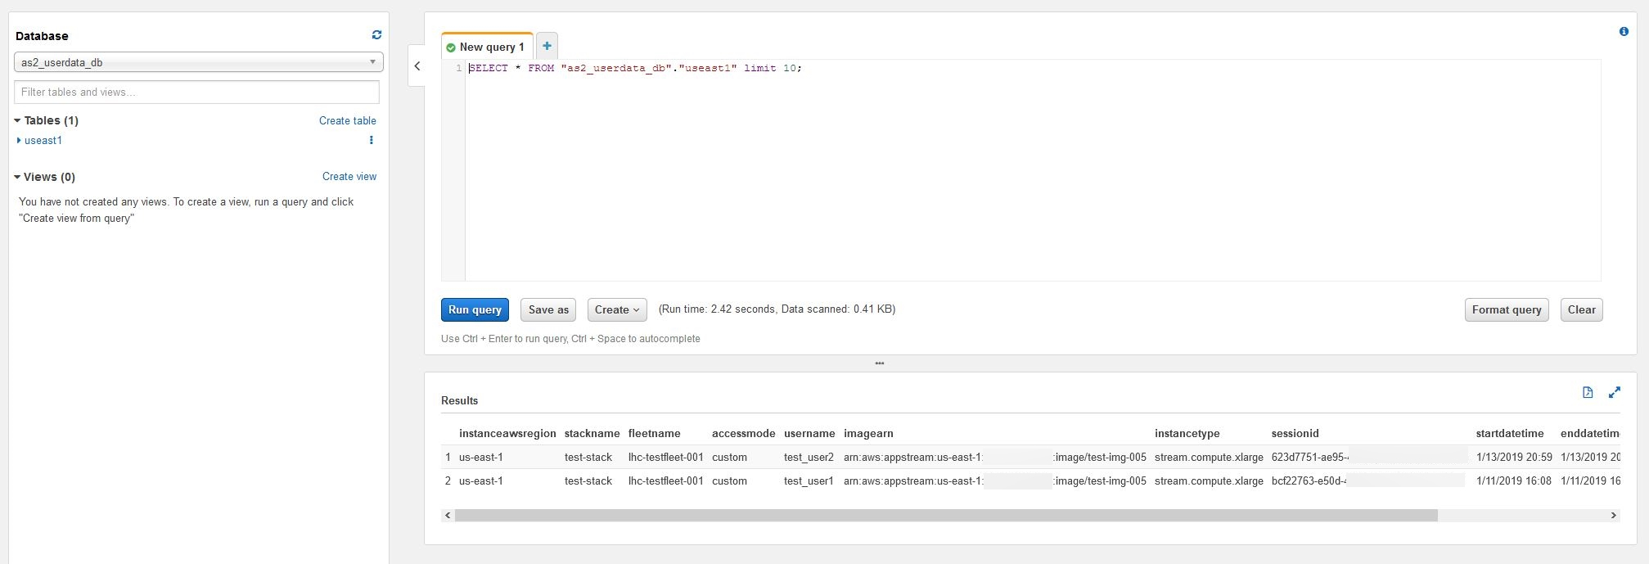Screen dimensions: 1649x564
Task: Click the stackname column header
Action: (592, 433)
